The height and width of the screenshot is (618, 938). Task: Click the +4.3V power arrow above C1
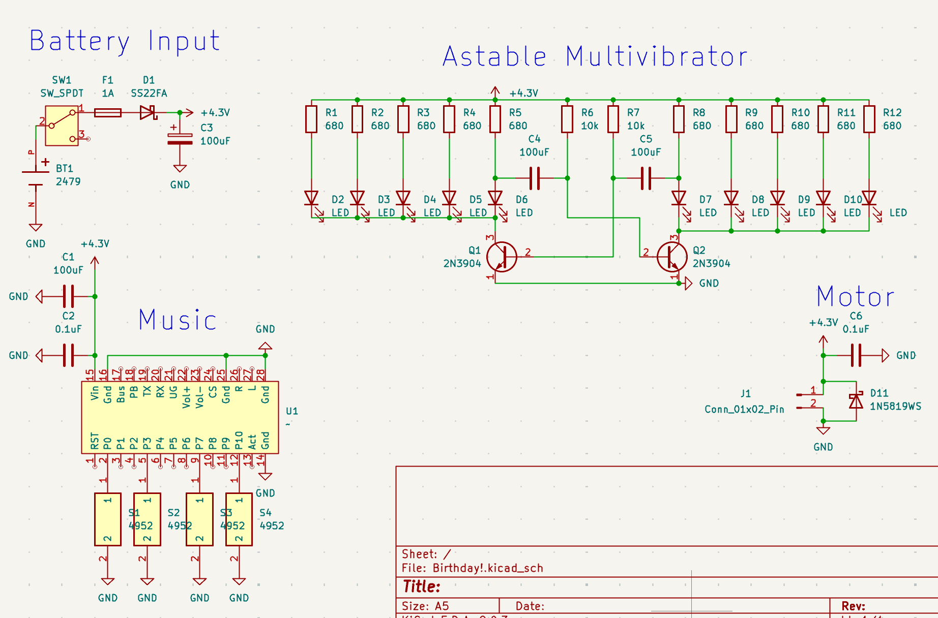[x=95, y=263]
